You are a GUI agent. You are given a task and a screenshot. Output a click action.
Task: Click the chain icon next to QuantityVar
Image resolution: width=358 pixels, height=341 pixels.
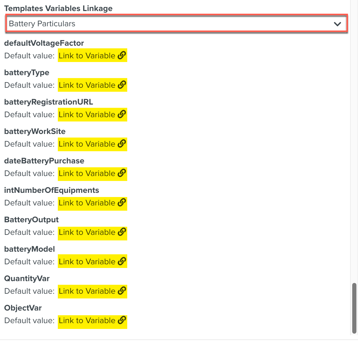click(122, 291)
